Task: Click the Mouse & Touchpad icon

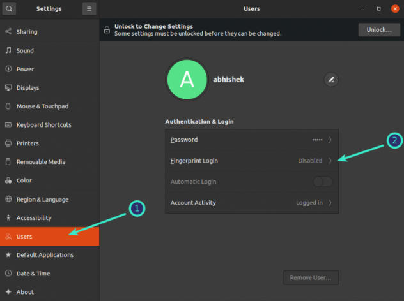Action: click(x=8, y=106)
